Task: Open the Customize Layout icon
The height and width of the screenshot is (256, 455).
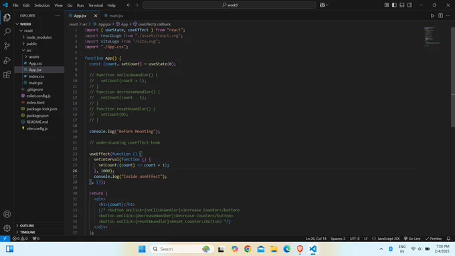Action: [x=387, y=5]
